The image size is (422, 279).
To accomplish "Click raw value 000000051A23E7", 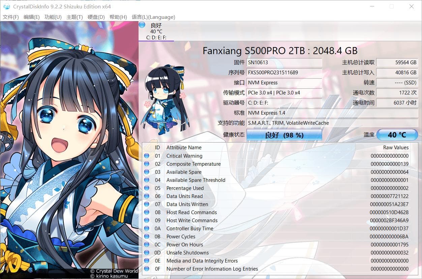I will click(389, 204).
